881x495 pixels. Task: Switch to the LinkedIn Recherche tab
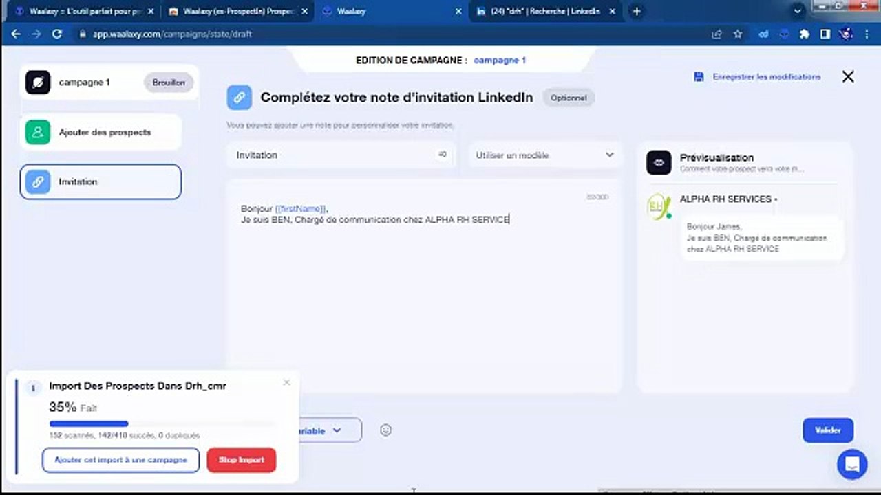[x=545, y=12]
